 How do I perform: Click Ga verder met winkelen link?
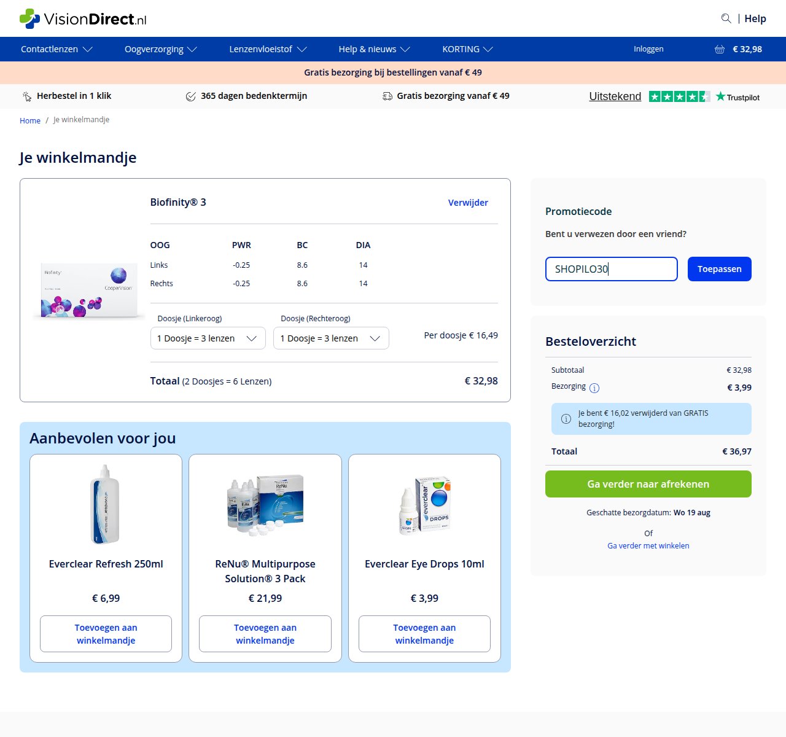[648, 545]
